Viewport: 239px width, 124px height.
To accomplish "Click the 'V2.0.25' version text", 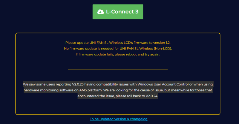I will (x=78, y=84).
